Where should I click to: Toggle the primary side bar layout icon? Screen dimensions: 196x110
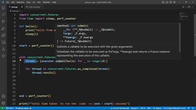(x=163, y=2)
